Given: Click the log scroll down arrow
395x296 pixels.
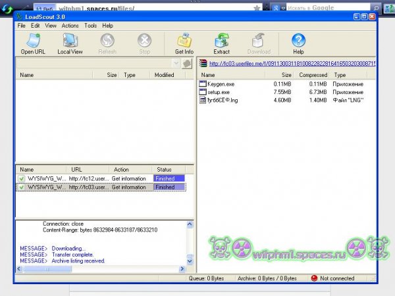Looking at the screenshot, I should pos(190,261).
